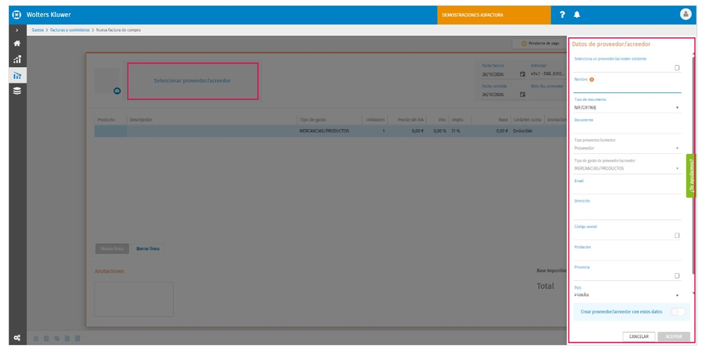
Task: Click the Nueva línea button
Action: pos(112,249)
